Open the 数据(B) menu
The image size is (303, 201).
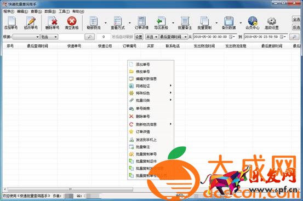click(50, 12)
